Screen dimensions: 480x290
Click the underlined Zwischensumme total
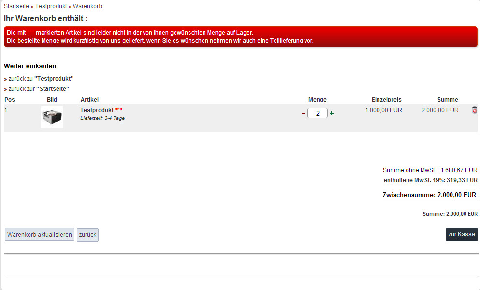(429, 195)
